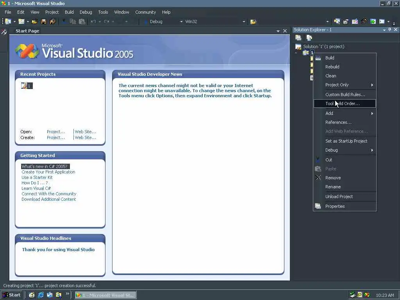Click Open Project link

point(56,132)
